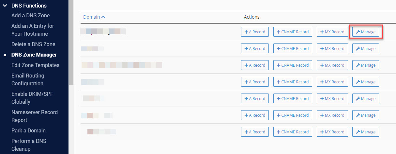The height and width of the screenshot is (154, 396).
Task: Open Edit Zone Templates in the sidebar
Action: point(35,65)
